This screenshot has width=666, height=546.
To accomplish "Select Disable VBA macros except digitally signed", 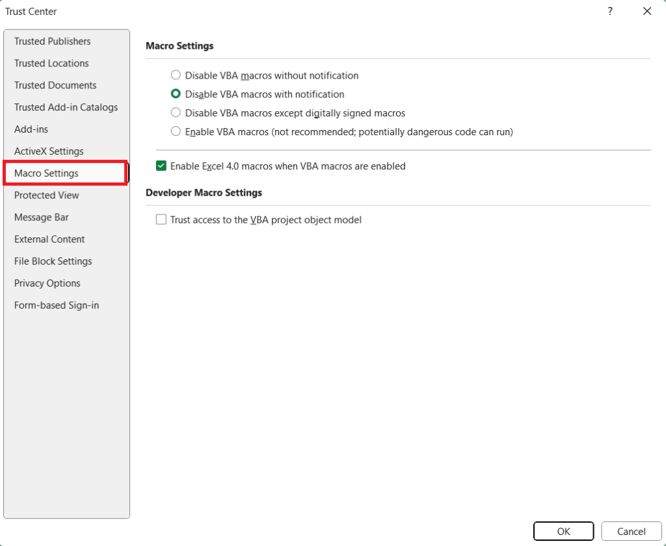I will (175, 112).
